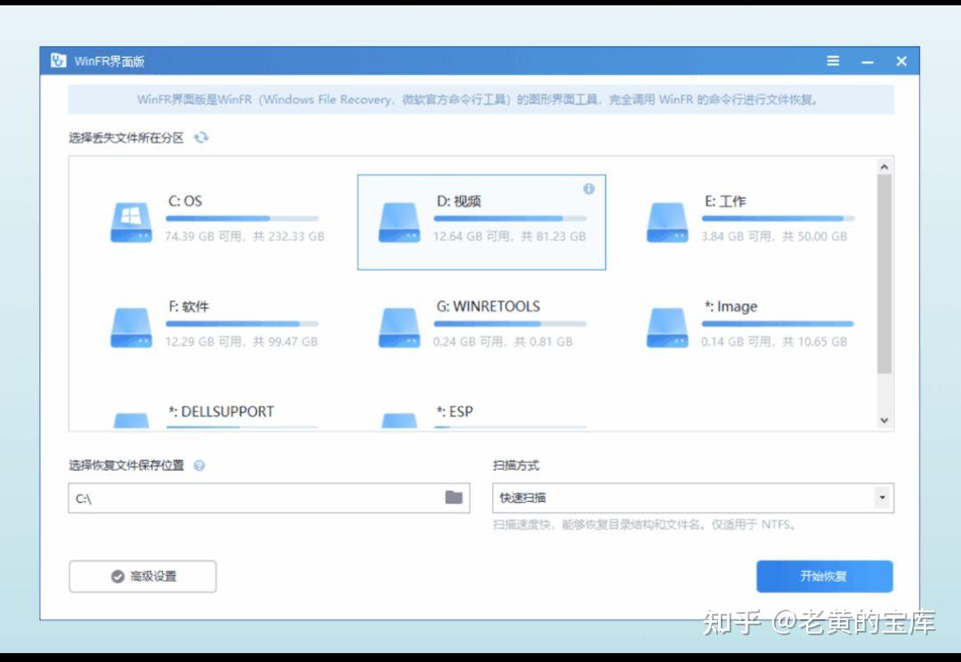Select the E: 工作 drive icon
The width and height of the screenshot is (961, 662).
(667, 222)
